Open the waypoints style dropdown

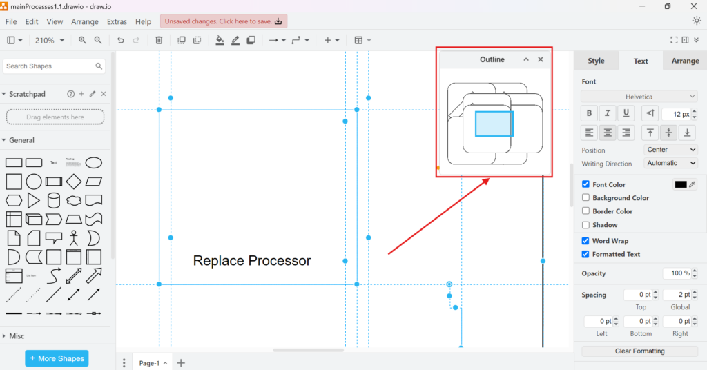[x=300, y=40]
